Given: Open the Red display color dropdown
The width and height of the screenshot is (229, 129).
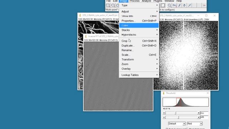Looking at the screenshot, I should 195,124.
